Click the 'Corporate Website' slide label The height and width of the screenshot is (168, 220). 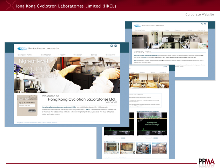[x=200, y=14]
